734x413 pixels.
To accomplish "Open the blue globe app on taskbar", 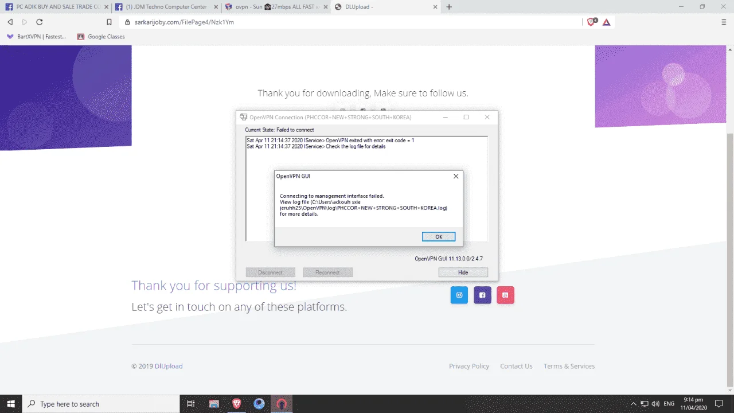I will pyautogui.click(x=259, y=404).
